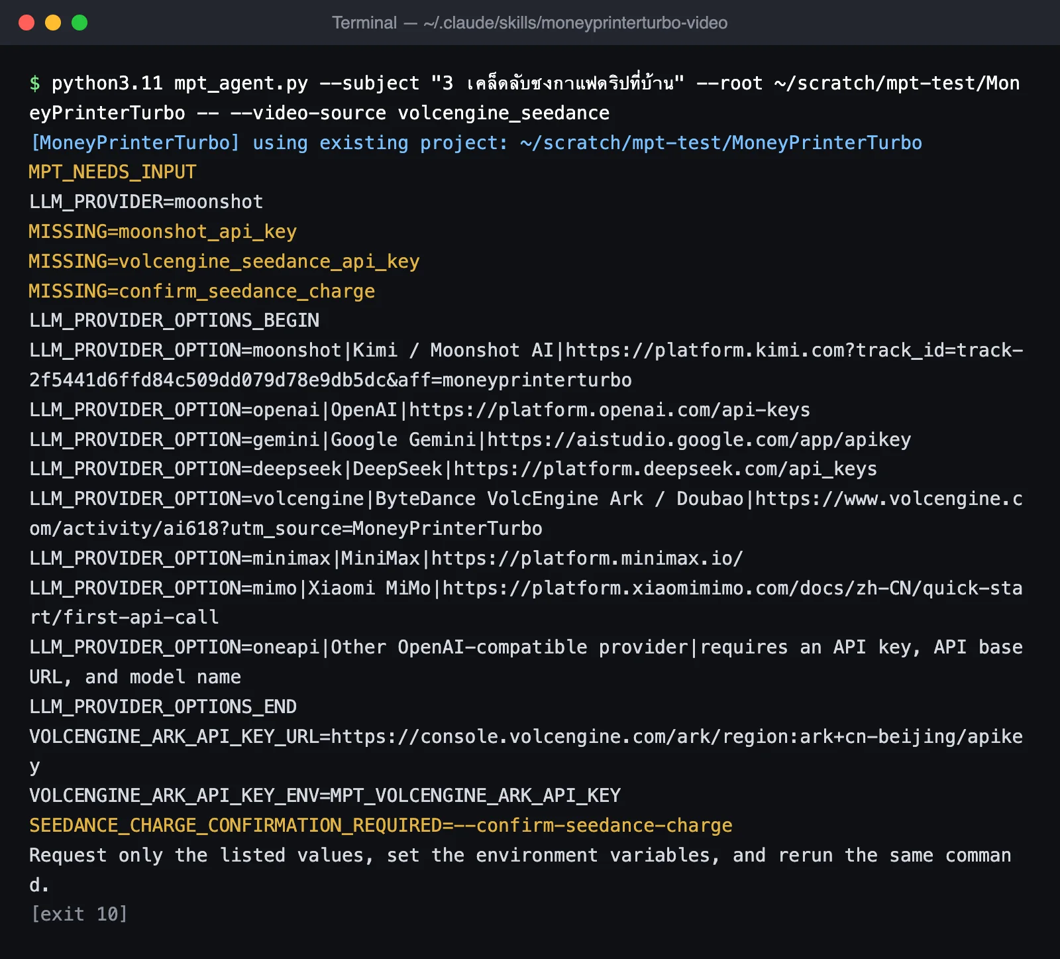This screenshot has height=959, width=1060.
Task: Click the platform.minimax.io URL
Action: [587, 558]
